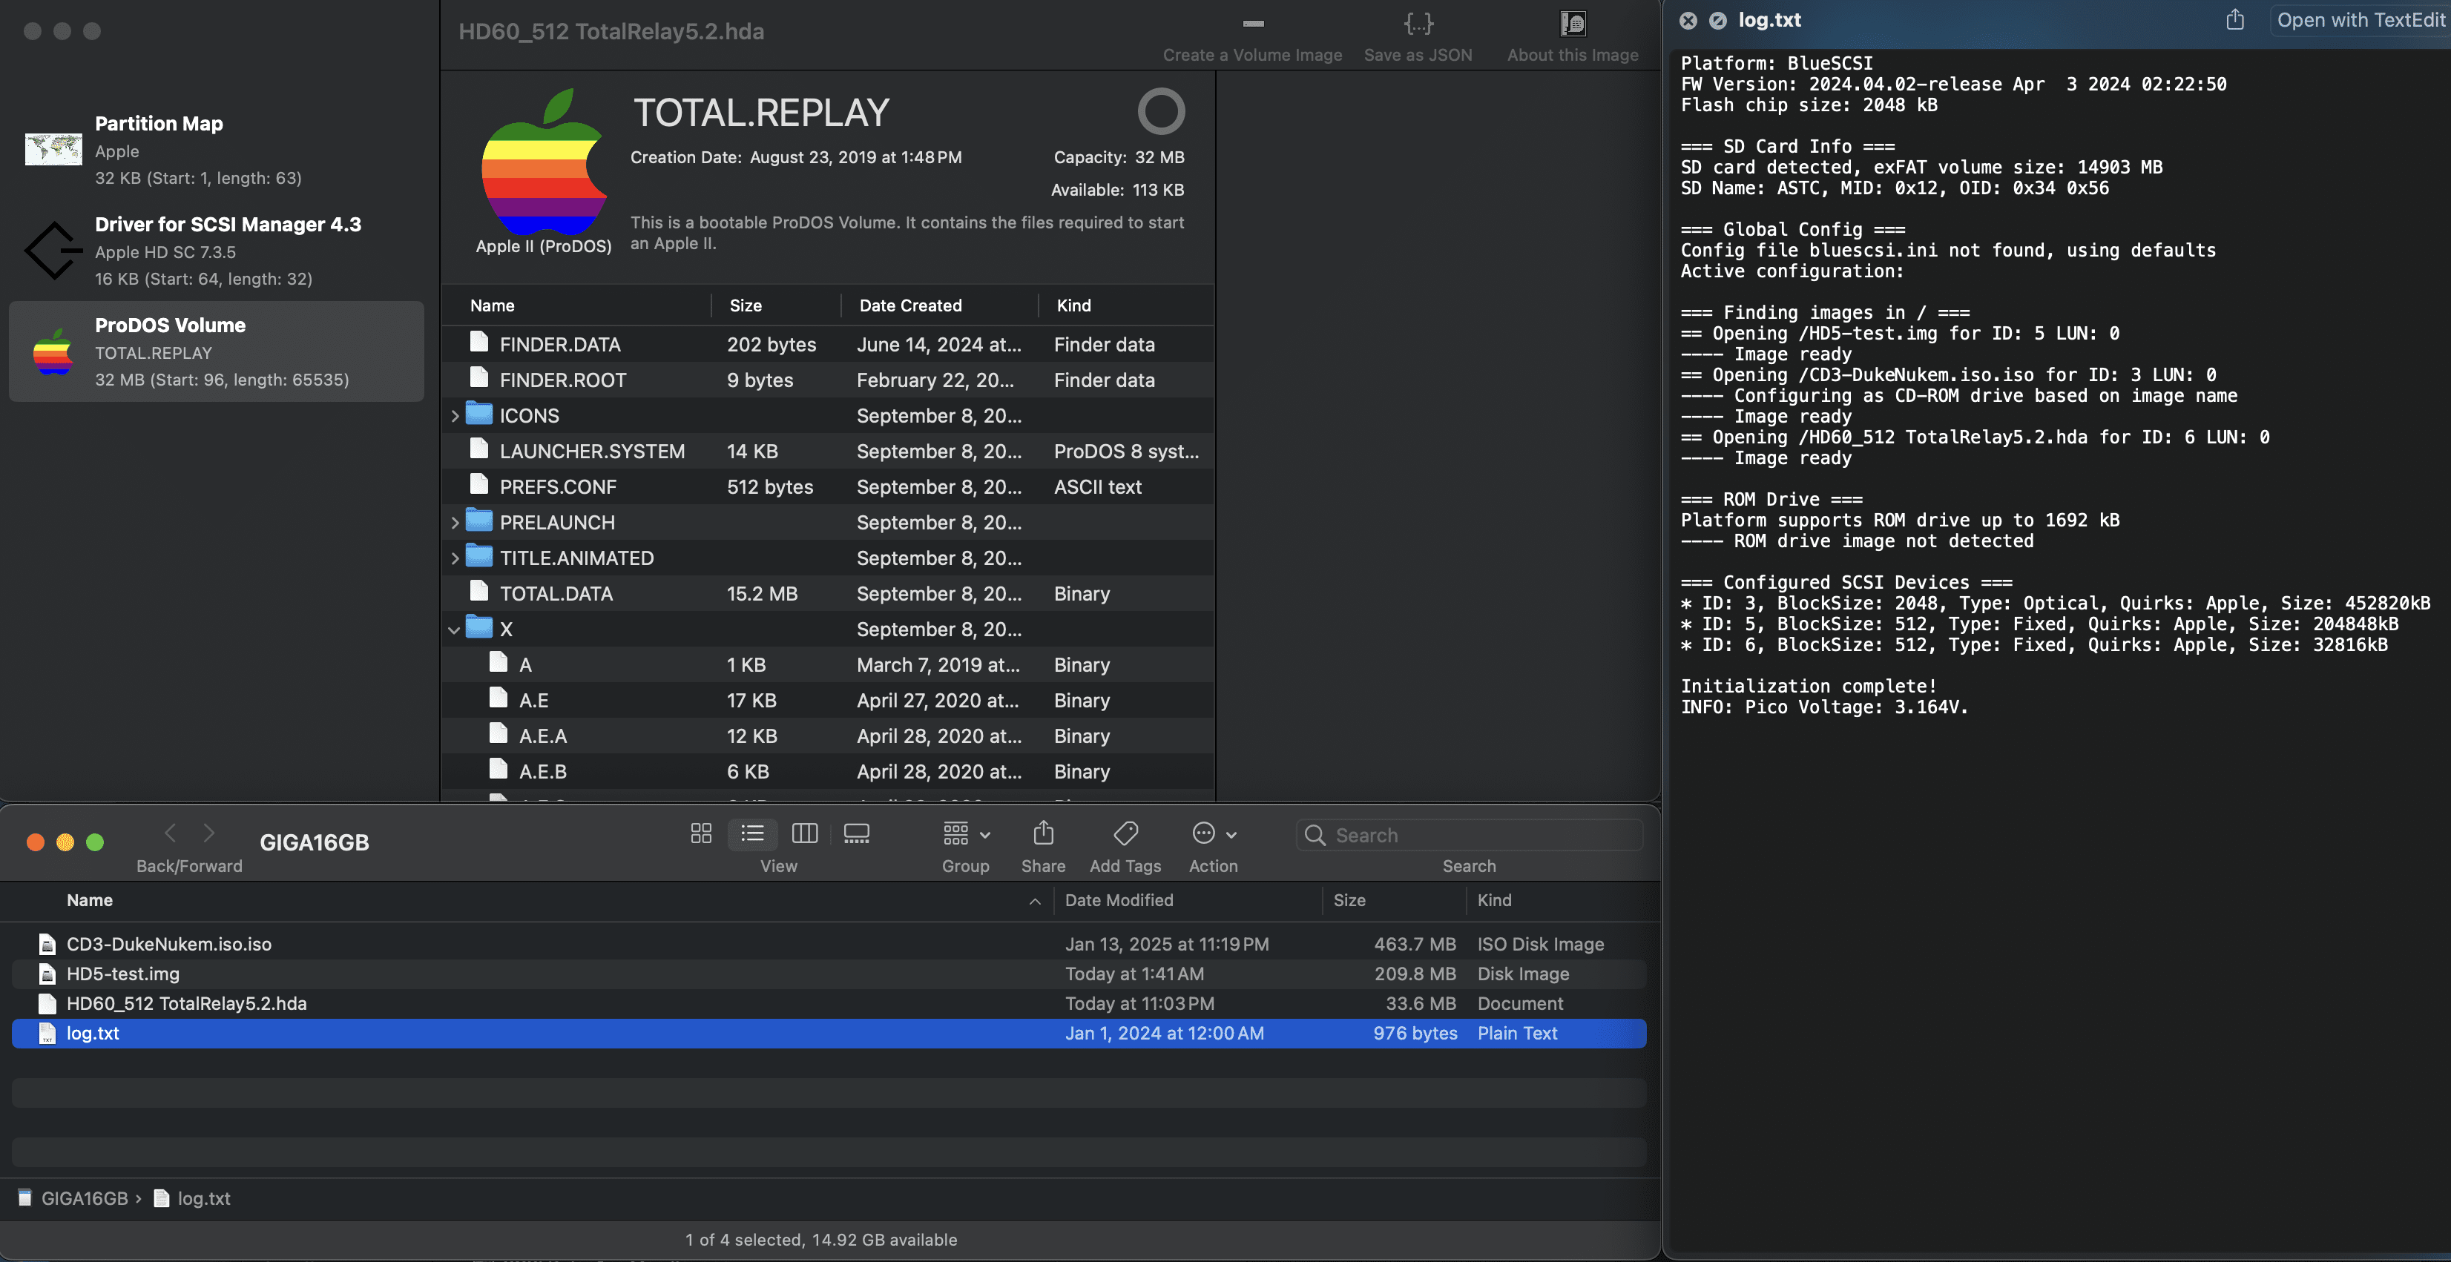Click the LAUNCHER.SYSTEM file icon
The image size is (2451, 1262).
tap(479, 449)
